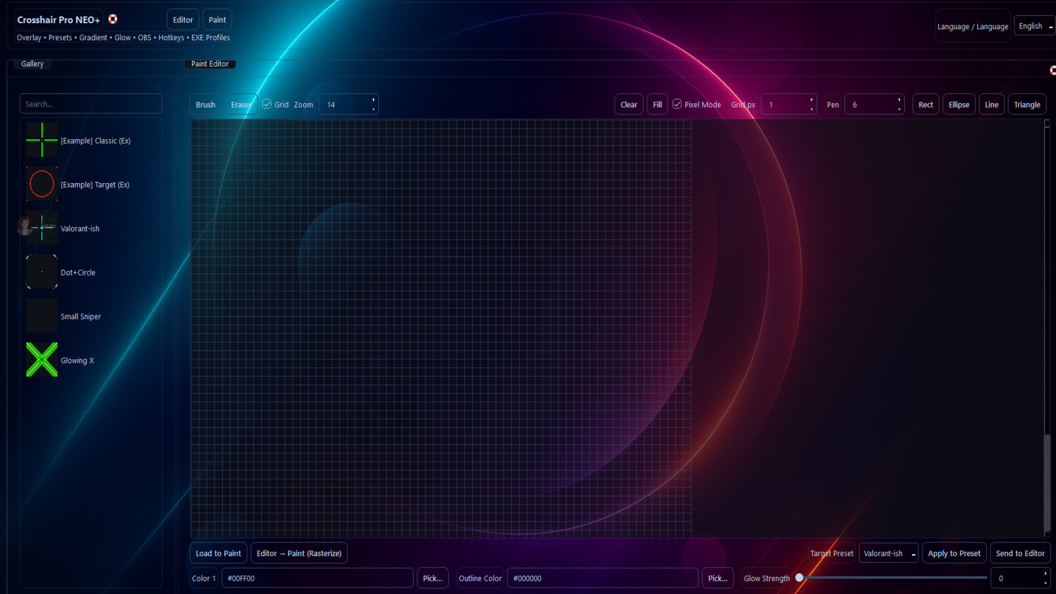Choose the Ellipse shape tool
This screenshot has width=1056, height=594.
tap(959, 104)
